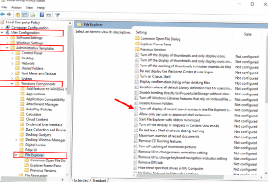Expand the Start Menu and Taskbar node
The image size is (268, 182).
pos(12,73)
